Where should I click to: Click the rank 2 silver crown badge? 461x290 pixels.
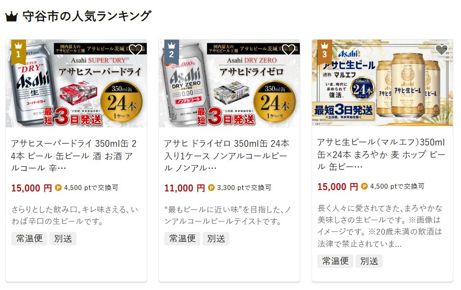pos(172,52)
